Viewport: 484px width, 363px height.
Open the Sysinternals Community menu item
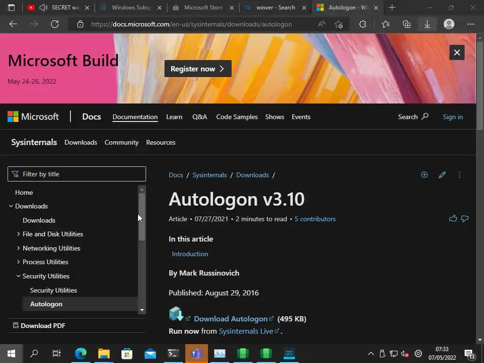click(121, 142)
